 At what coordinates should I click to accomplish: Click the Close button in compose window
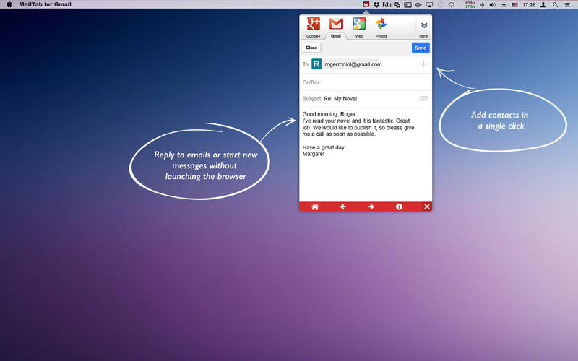click(x=311, y=48)
